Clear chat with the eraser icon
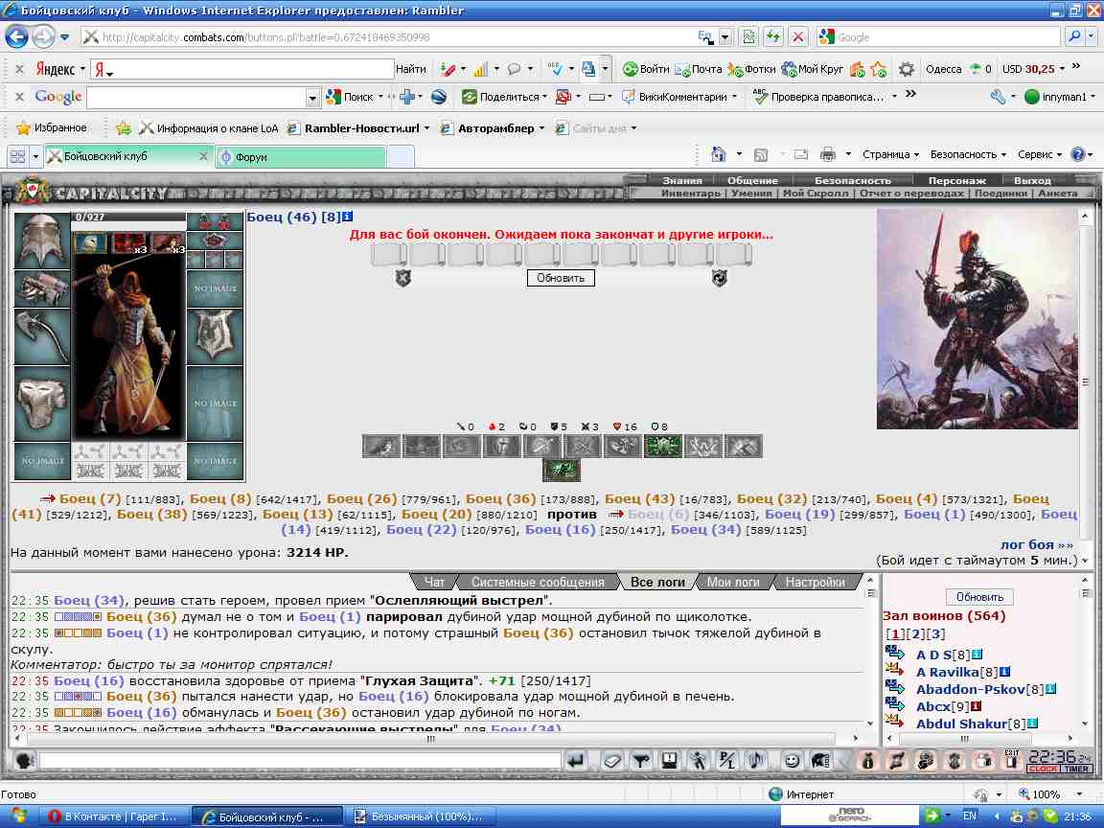 [x=612, y=760]
